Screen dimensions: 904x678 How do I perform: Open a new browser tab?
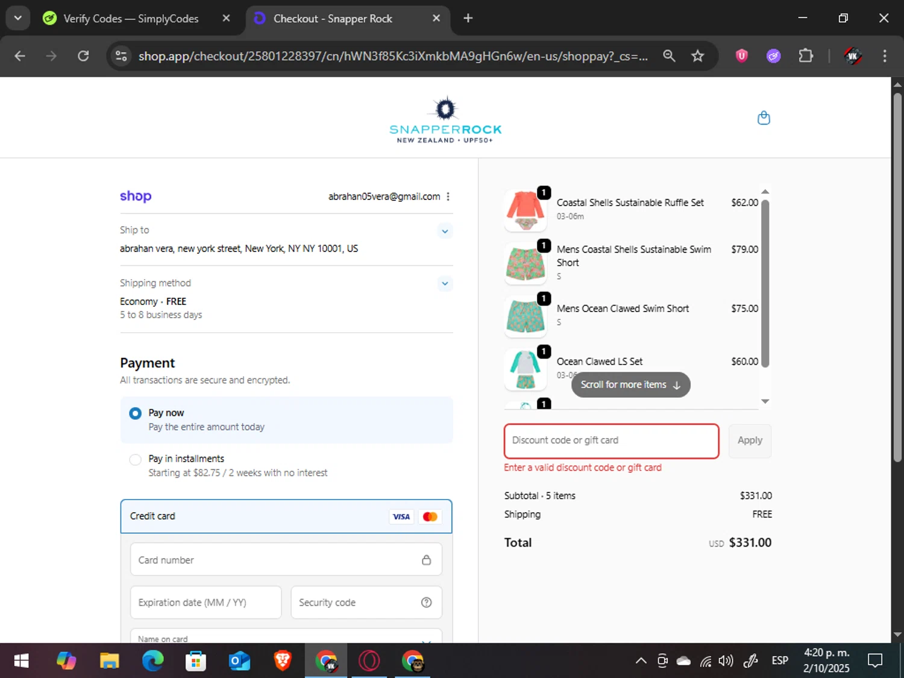[468, 18]
